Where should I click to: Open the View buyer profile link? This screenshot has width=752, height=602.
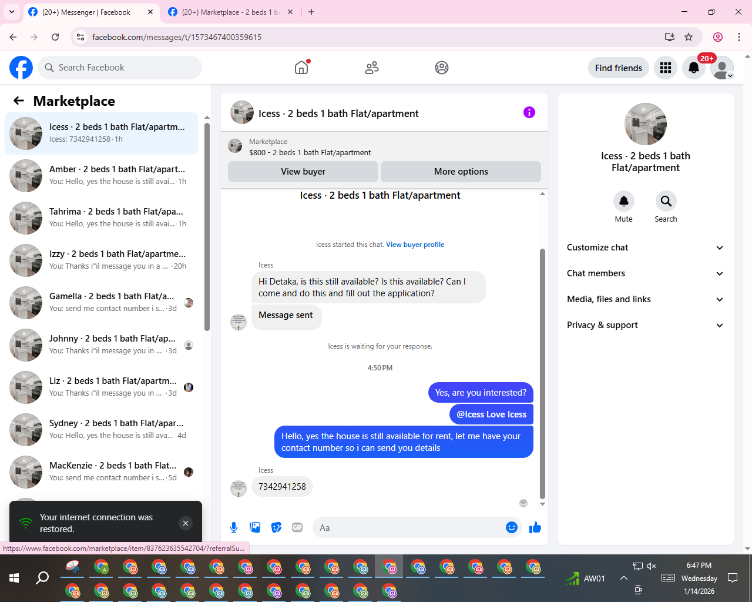415,245
